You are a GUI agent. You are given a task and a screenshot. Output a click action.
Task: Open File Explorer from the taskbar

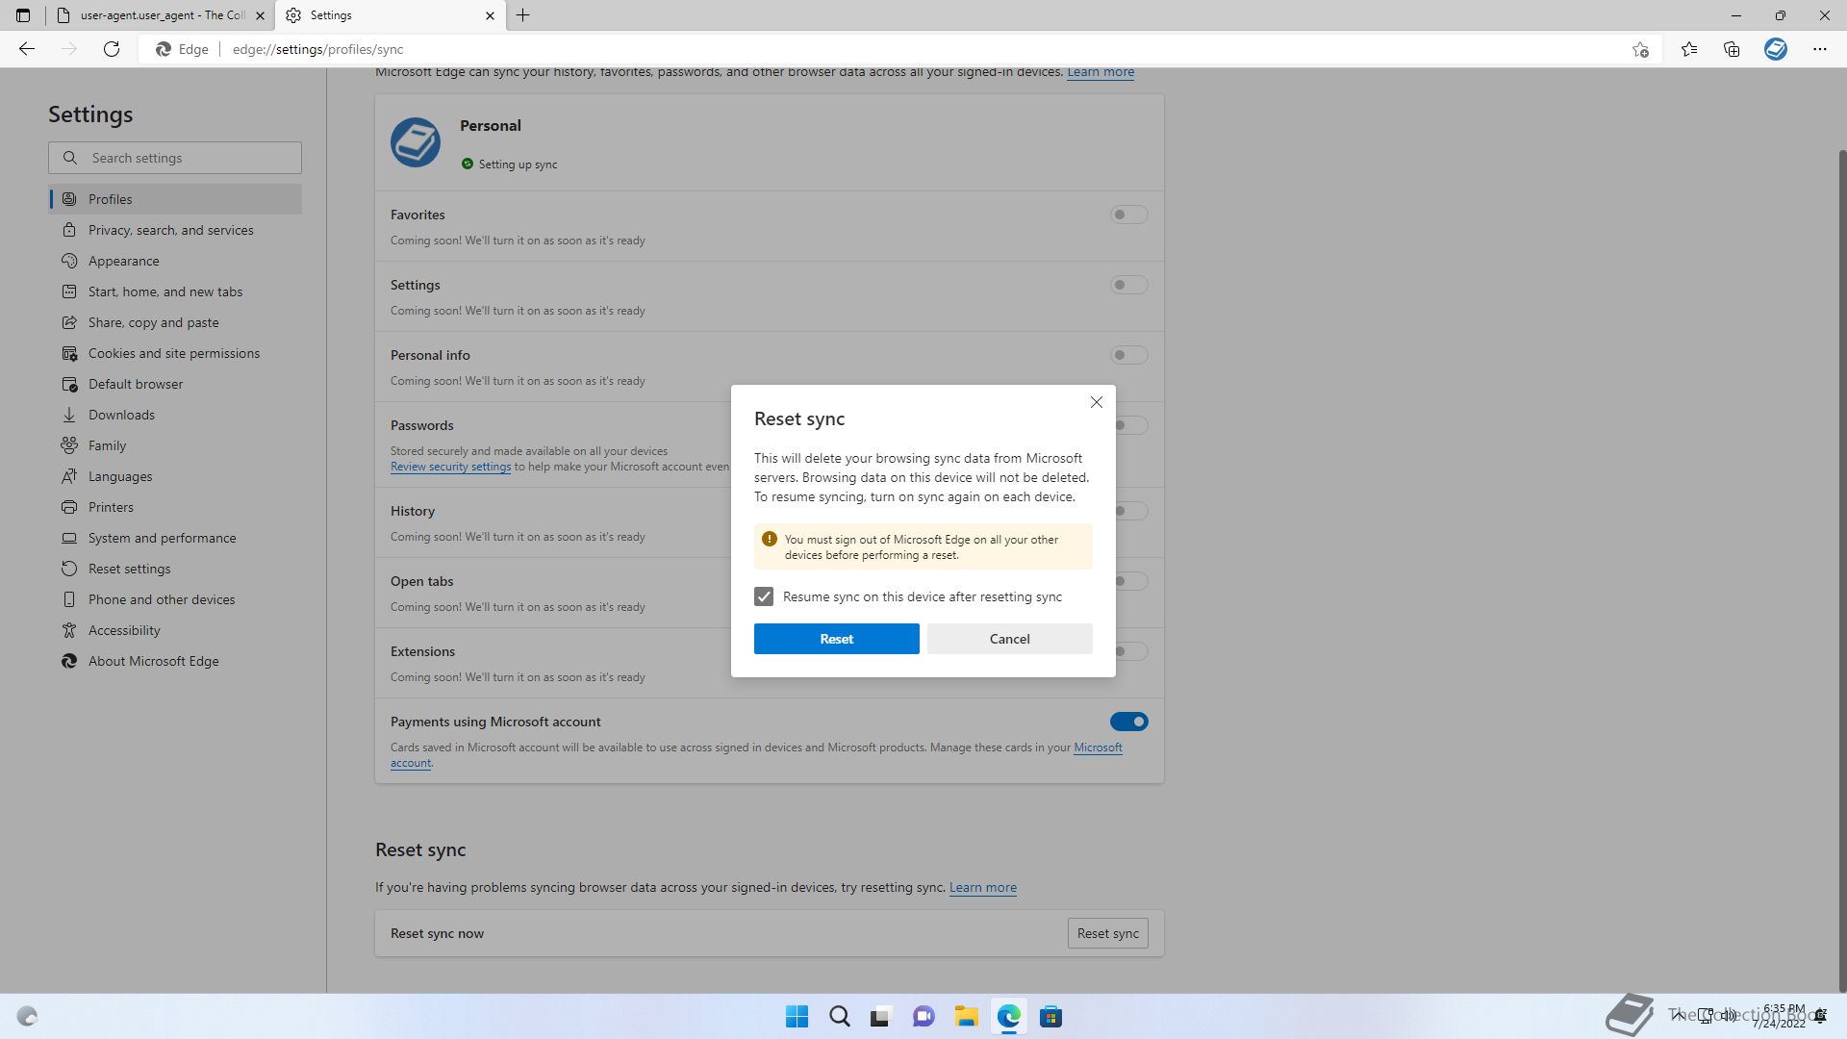coord(966,1016)
